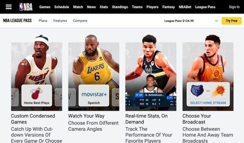Click Select Home Stream
Viewport: 244px width, 143px height.
coord(208,103)
